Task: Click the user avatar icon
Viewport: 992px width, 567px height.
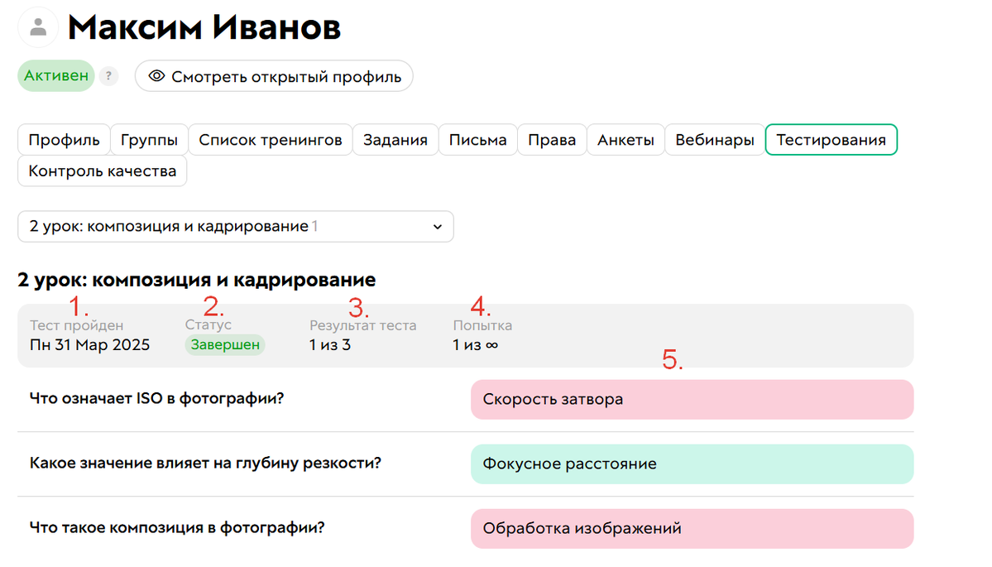Action: tap(37, 26)
